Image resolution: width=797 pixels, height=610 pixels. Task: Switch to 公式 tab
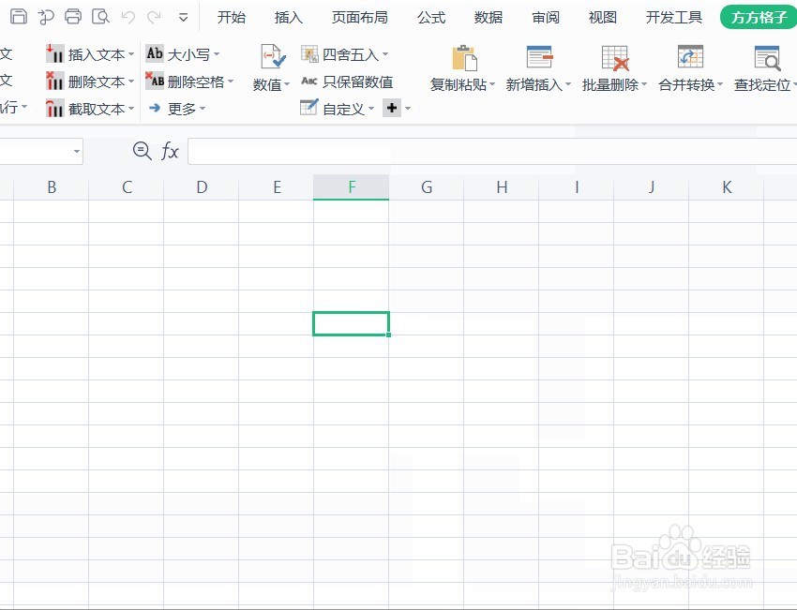431,17
